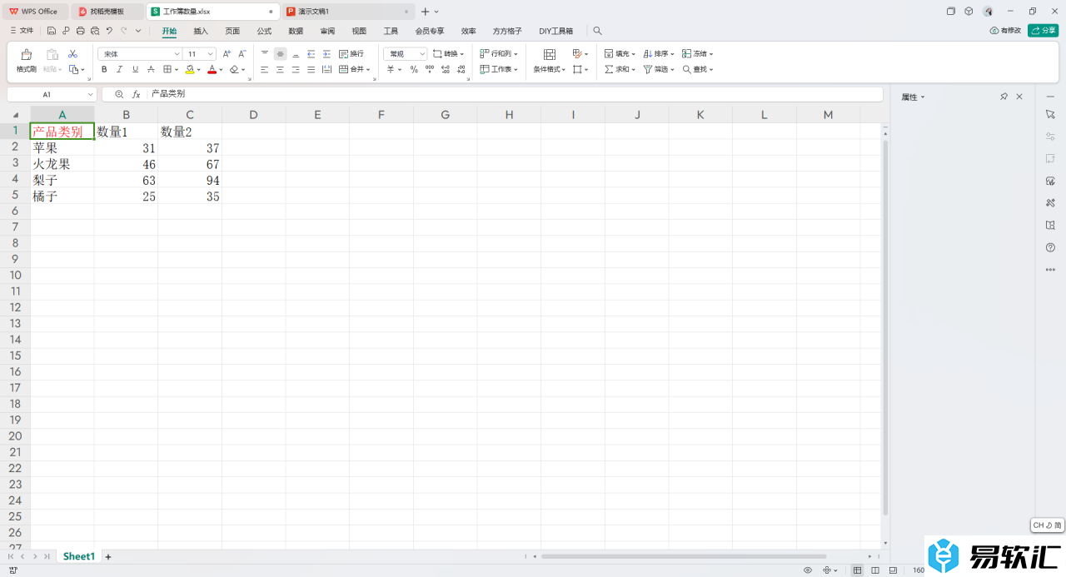Click the justify alignment icon
Viewport: 1066px width, 577px height.
[311, 69]
